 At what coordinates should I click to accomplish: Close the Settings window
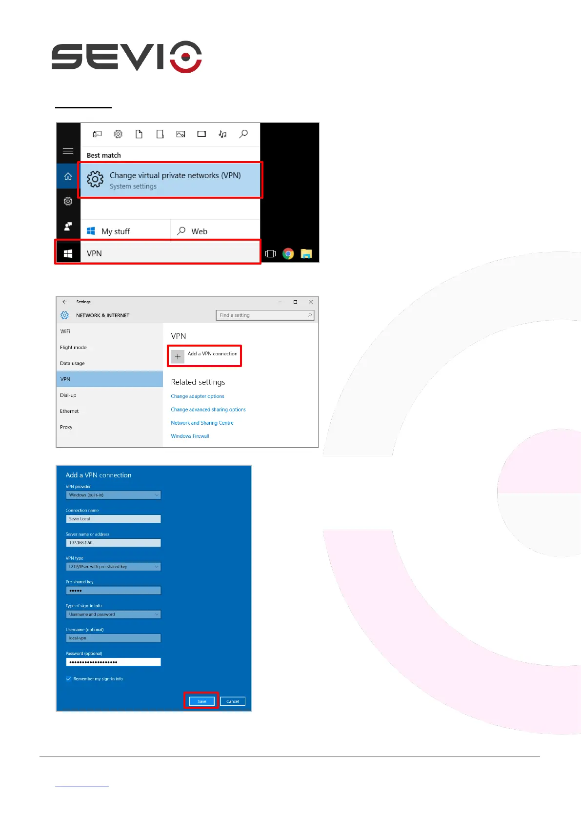(311, 302)
